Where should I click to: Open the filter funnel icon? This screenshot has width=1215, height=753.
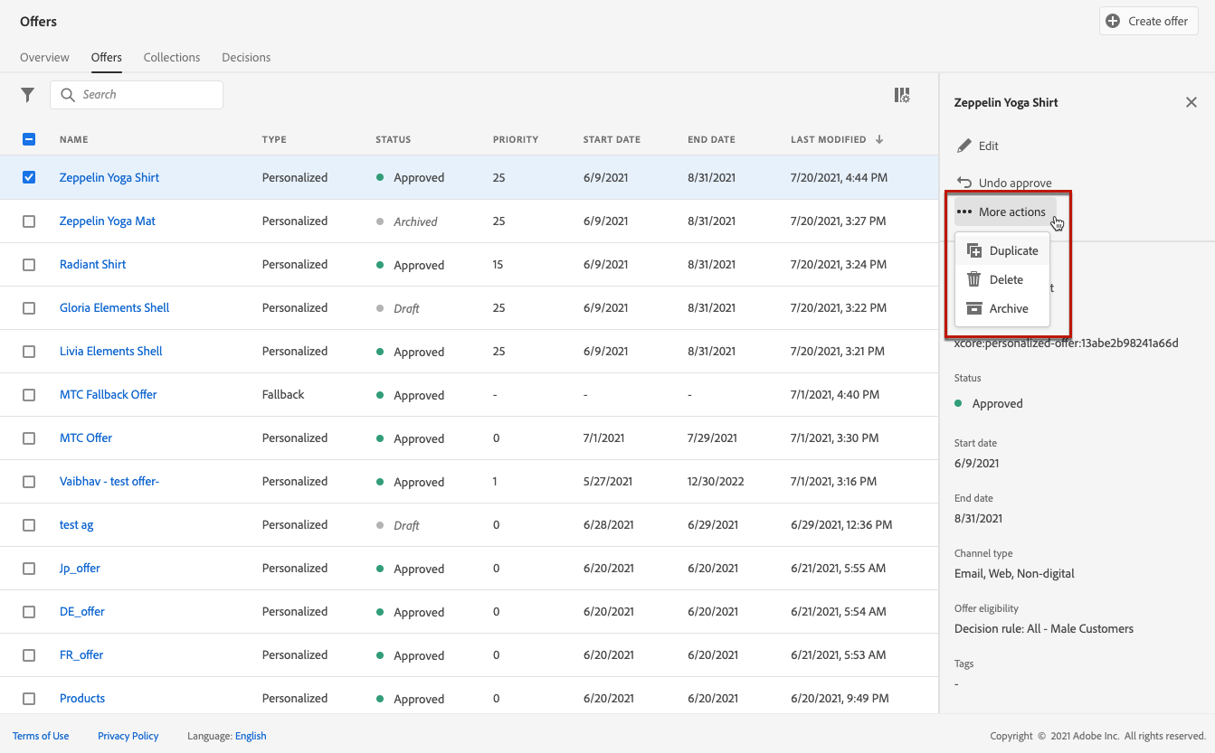[28, 95]
